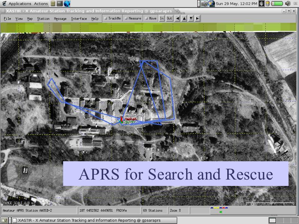Switch to the second workspace in the pager
This screenshot has height=224, width=299.
click(x=279, y=221)
